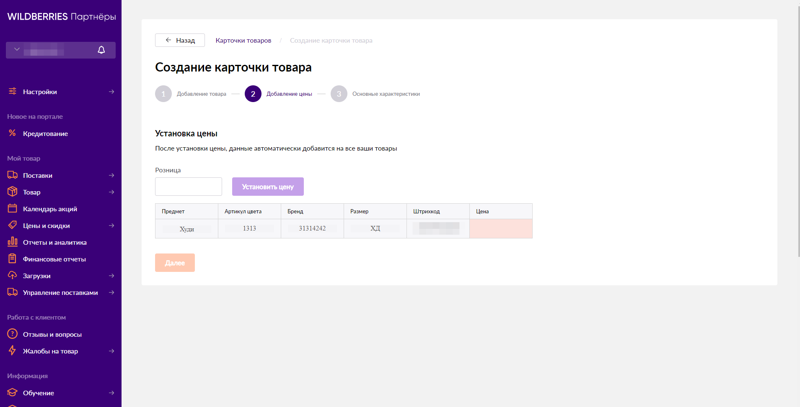The height and width of the screenshot is (407, 800).
Task: Click the notification bell icon
Action: (x=101, y=50)
